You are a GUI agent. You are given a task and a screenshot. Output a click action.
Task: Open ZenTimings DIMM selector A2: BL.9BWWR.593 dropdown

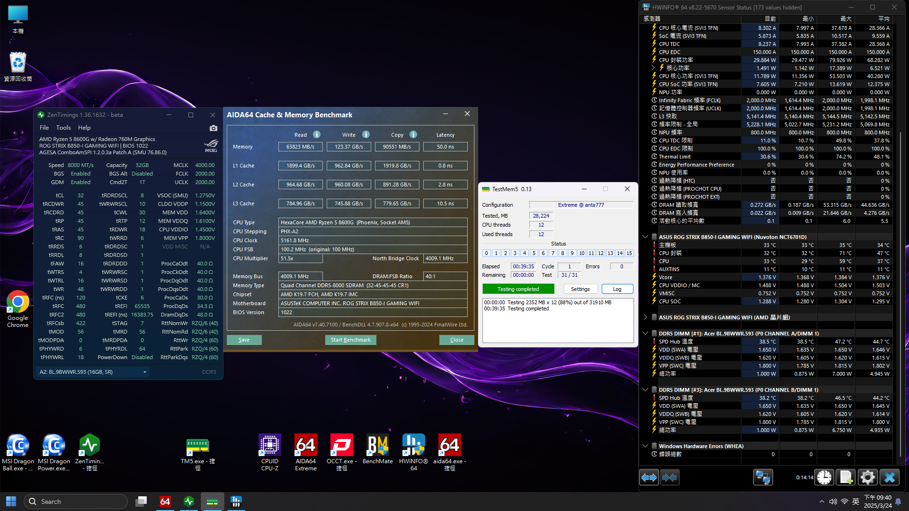tap(93, 372)
